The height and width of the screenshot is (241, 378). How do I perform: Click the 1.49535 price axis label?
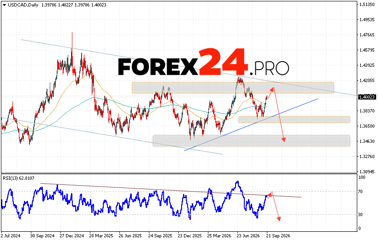(x=367, y=20)
